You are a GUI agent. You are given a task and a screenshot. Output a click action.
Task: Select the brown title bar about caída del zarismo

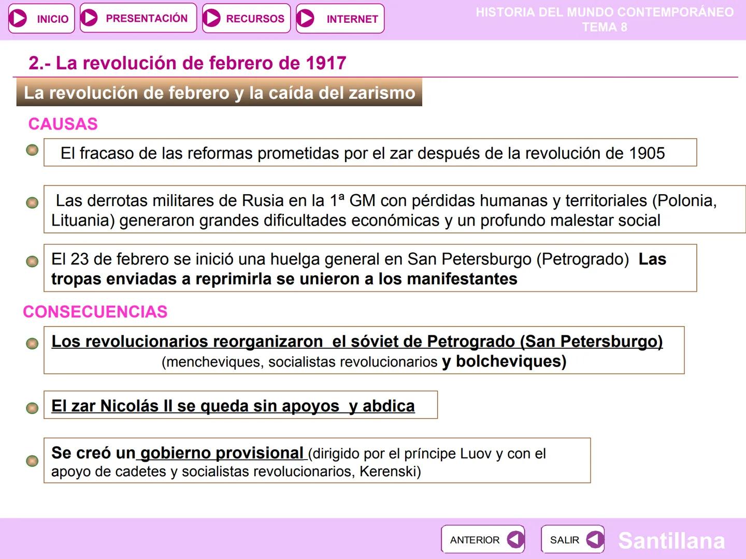(x=218, y=93)
